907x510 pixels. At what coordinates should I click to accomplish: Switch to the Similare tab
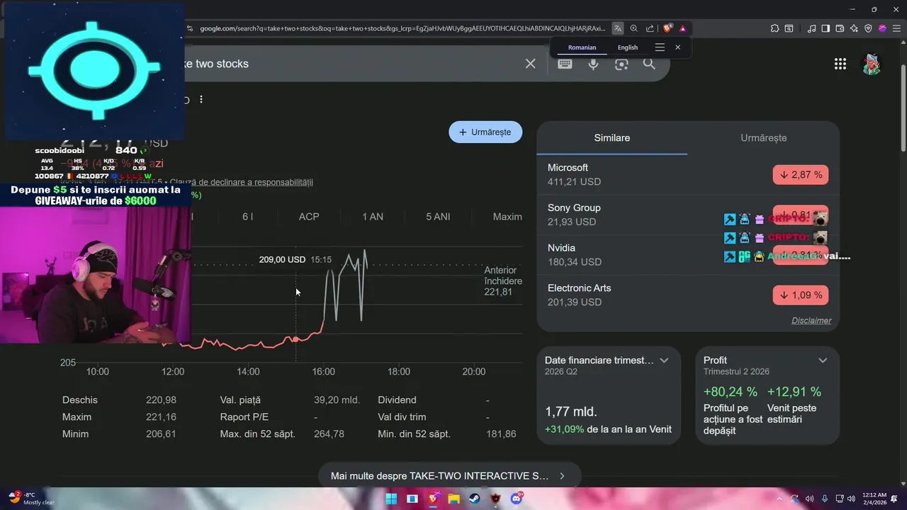click(612, 138)
